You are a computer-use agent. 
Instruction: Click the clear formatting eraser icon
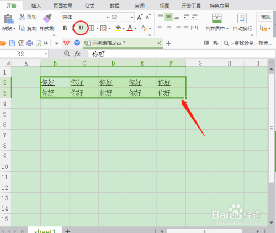(144, 28)
